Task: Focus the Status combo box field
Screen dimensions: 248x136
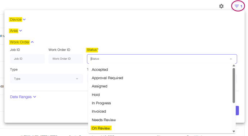Action: pyautogui.click(x=162, y=59)
